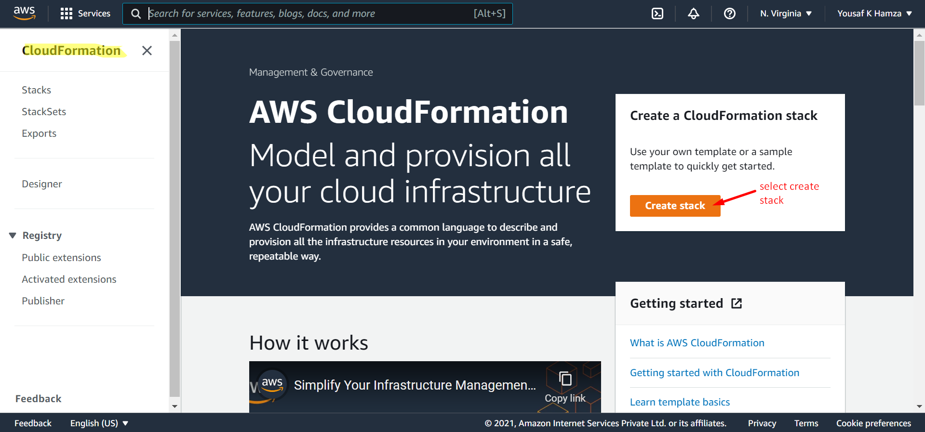Open the help question mark icon
925x432 pixels.
click(x=729, y=13)
